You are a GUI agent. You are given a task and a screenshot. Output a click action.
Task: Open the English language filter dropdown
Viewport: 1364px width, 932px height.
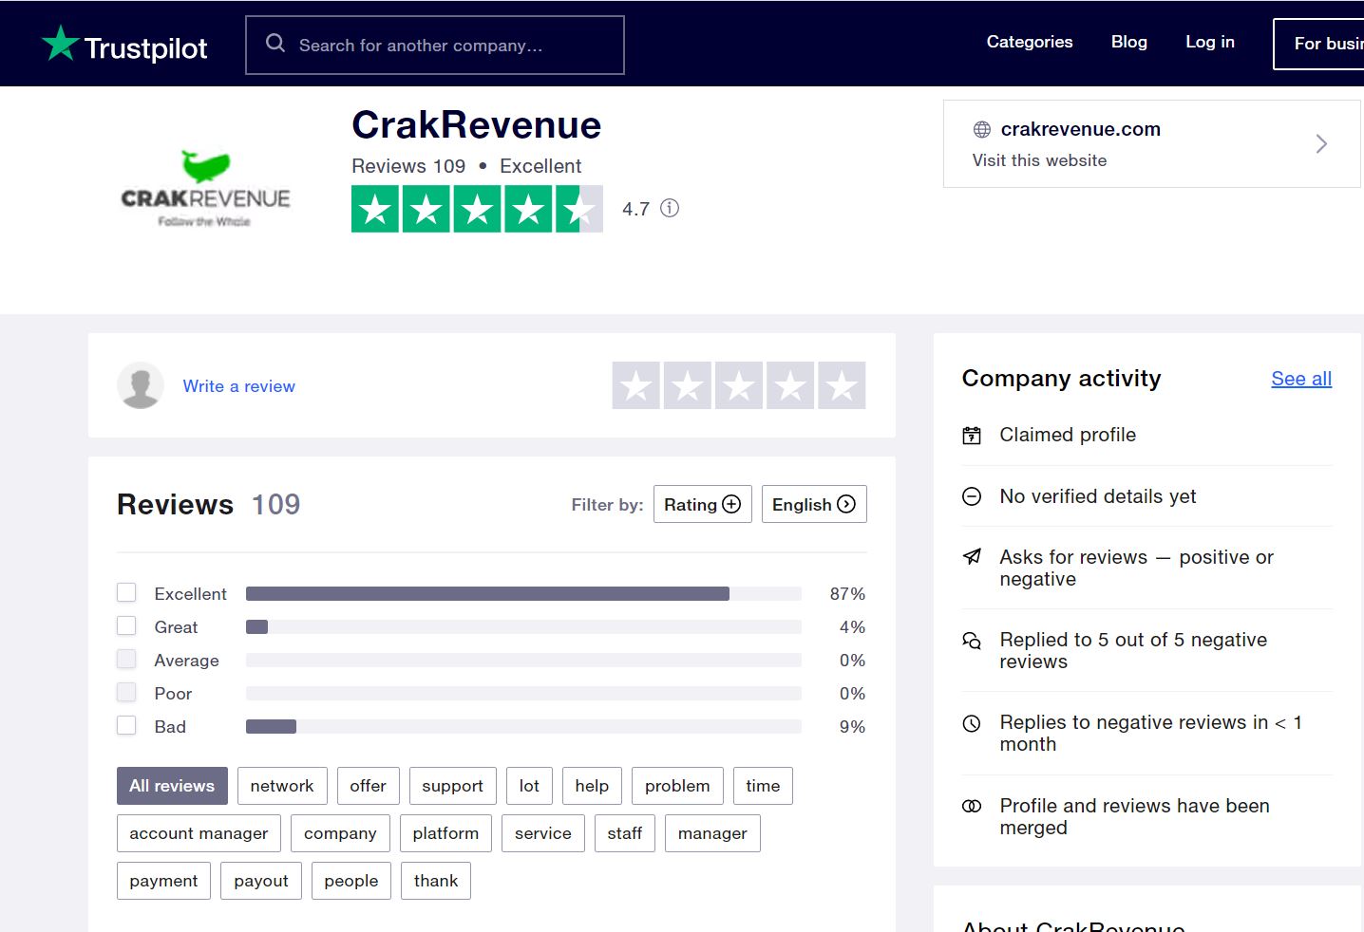click(814, 504)
